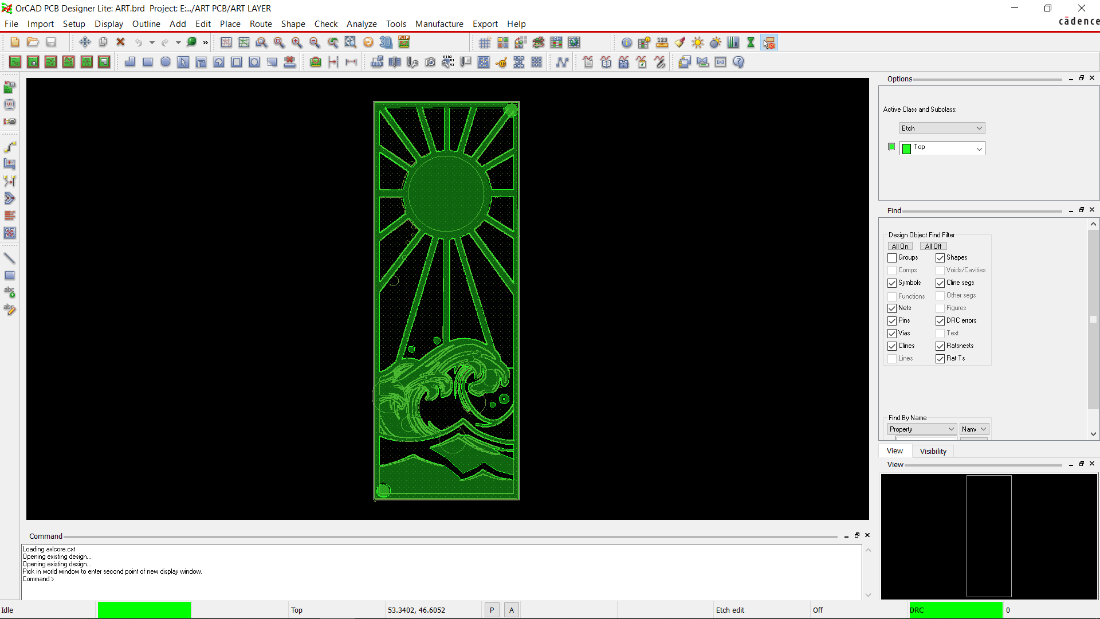
Task: Open the Name dropdown in Find By Name
Action: (974, 429)
